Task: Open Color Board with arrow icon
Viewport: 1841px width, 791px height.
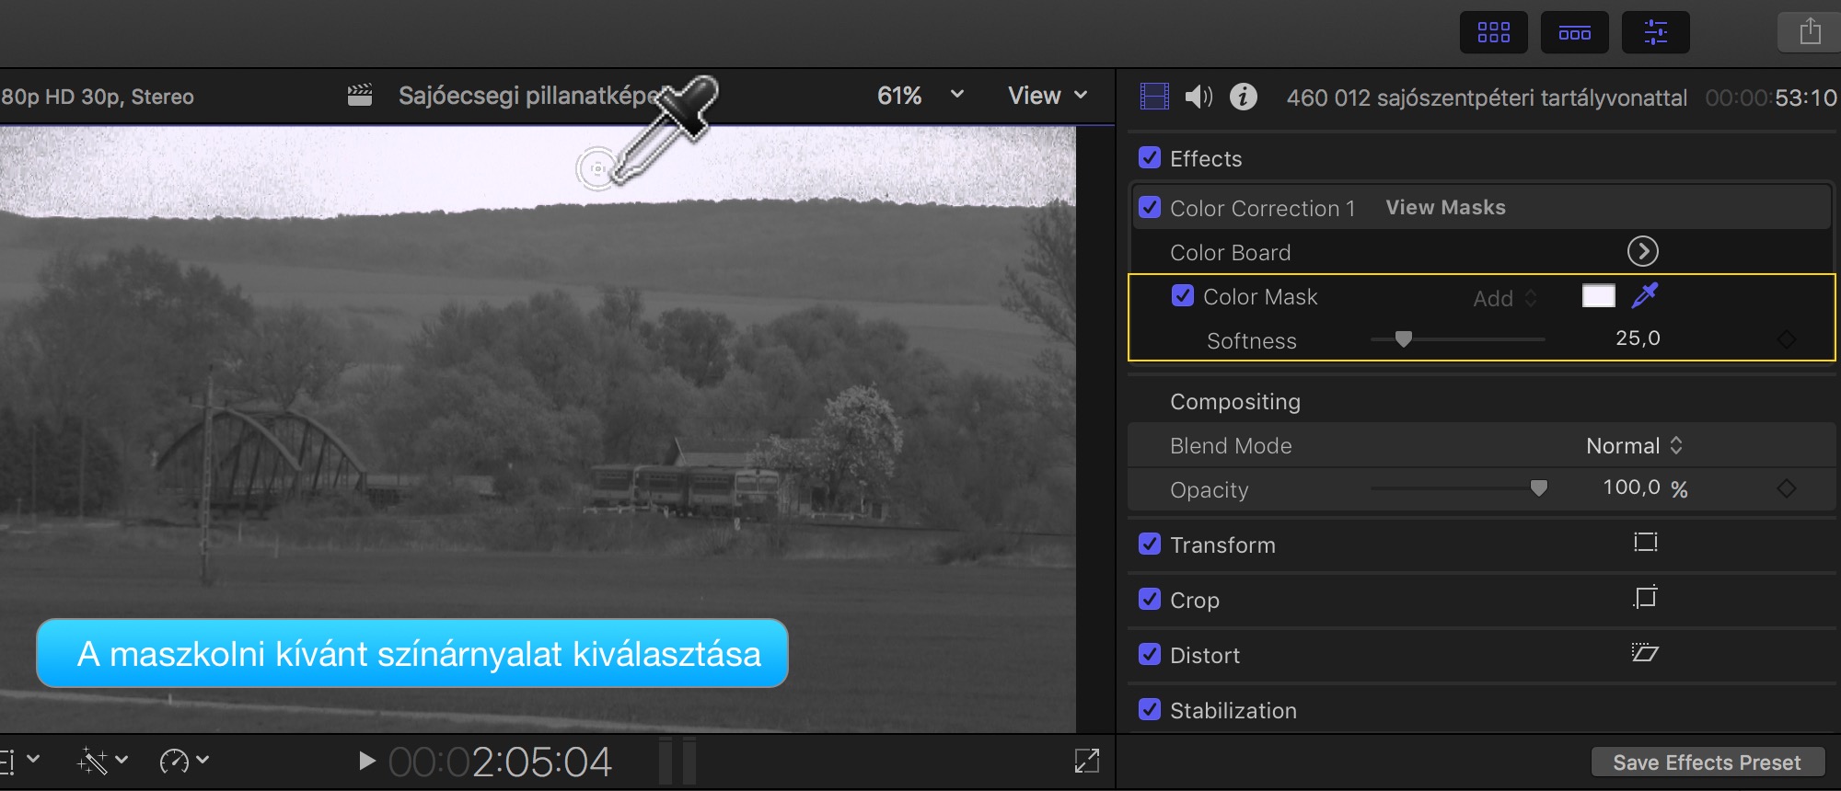Action: pyautogui.click(x=1642, y=251)
